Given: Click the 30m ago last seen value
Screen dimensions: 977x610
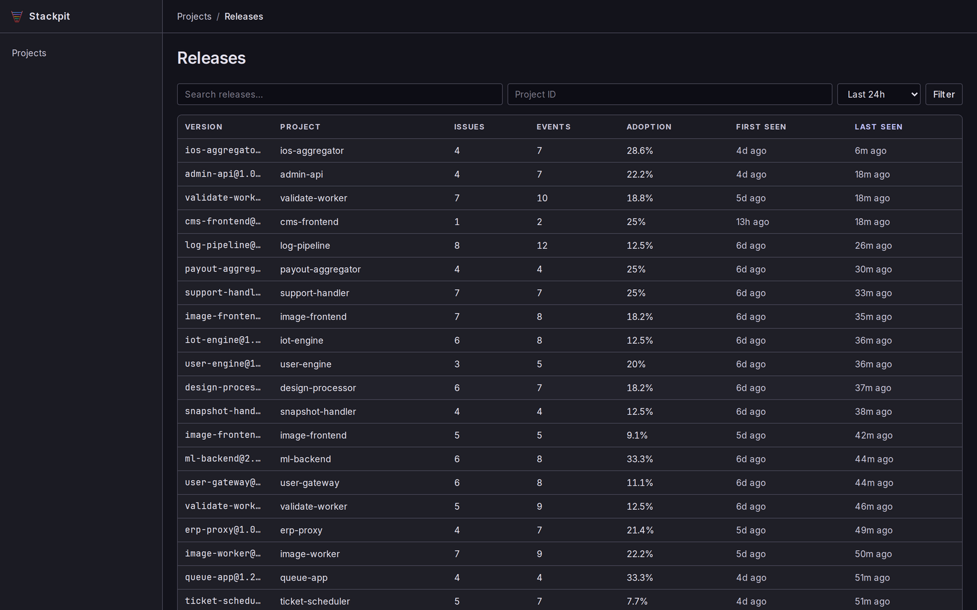Looking at the screenshot, I should (x=873, y=270).
